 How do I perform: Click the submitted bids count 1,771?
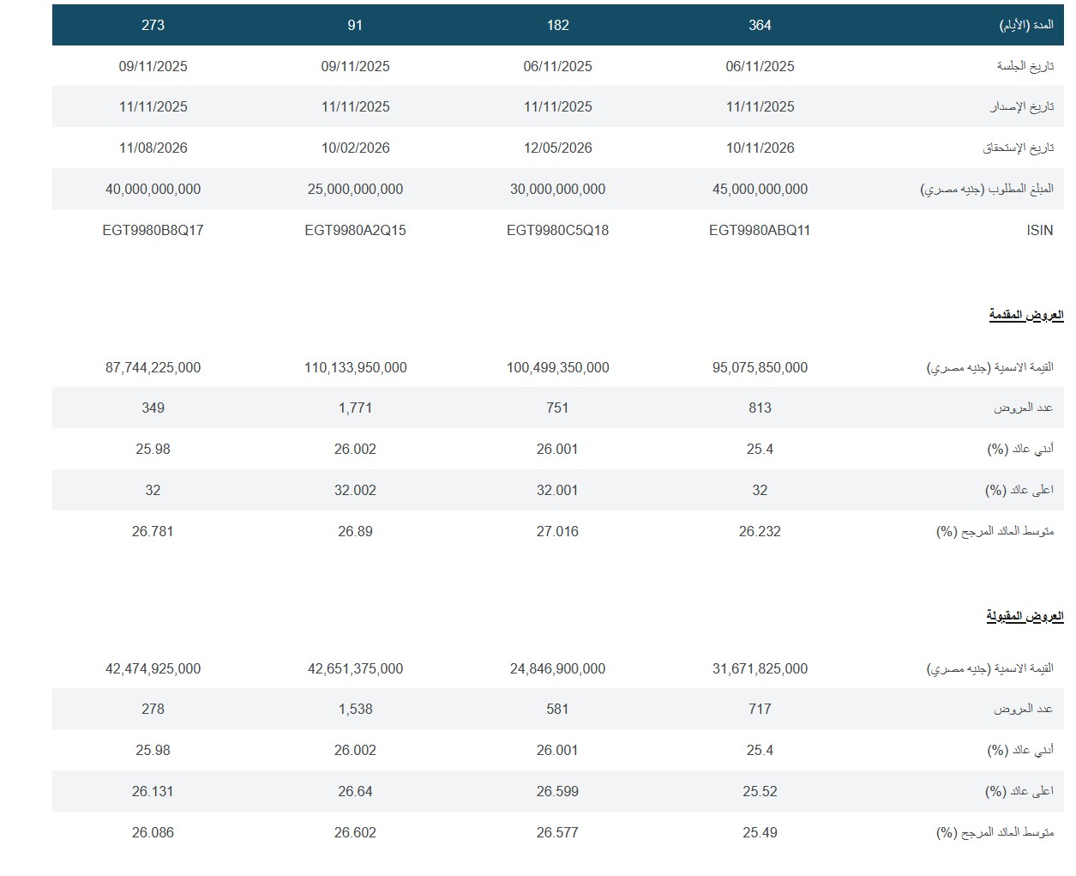tap(355, 408)
